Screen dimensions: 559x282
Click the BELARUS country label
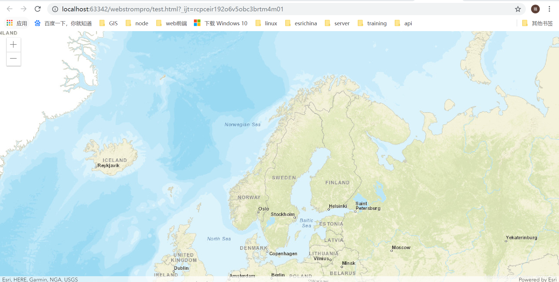pos(343,273)
